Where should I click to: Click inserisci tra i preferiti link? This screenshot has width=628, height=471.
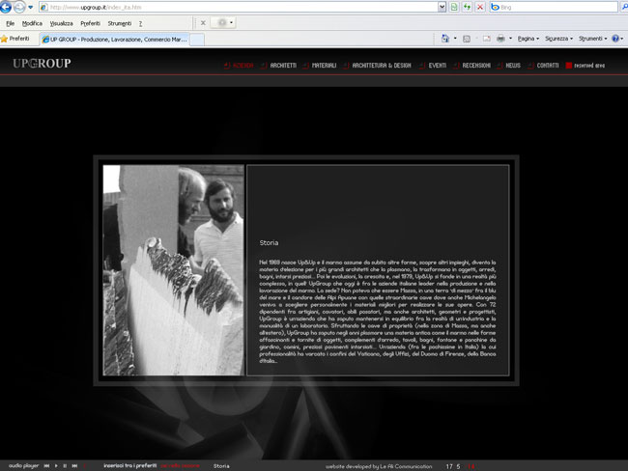[x=130, y=466]
